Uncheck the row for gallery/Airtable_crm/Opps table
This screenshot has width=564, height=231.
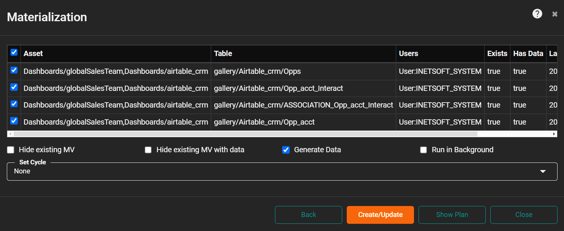tap(14, 70)
